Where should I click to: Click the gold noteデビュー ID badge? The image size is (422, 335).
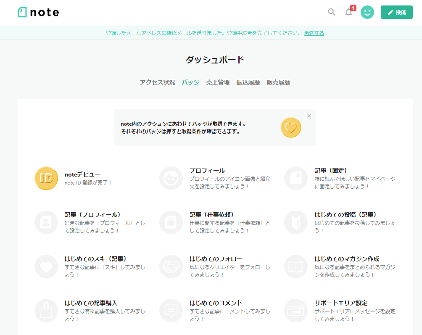(x=46, y=178)
